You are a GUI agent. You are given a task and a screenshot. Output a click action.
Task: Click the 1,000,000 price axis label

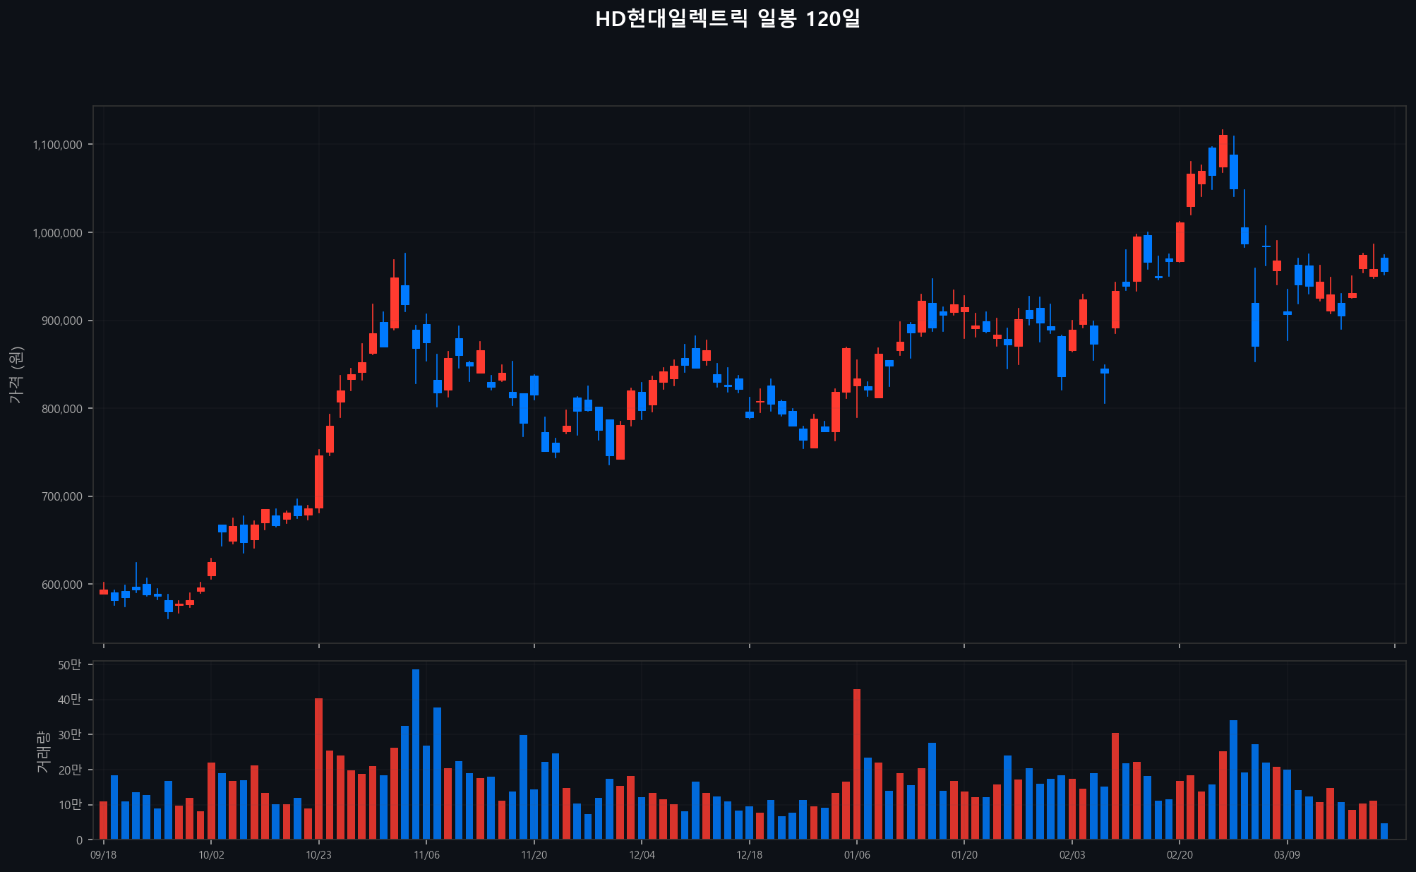[x=57, y=233]
